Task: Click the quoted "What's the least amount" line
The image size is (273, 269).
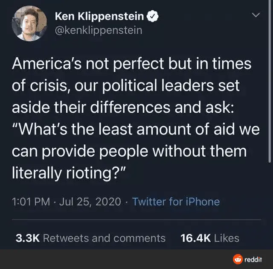Action: [136, 129]
